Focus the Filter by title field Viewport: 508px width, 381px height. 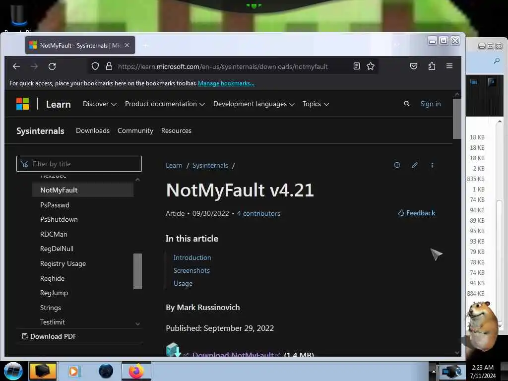(79, 164)
